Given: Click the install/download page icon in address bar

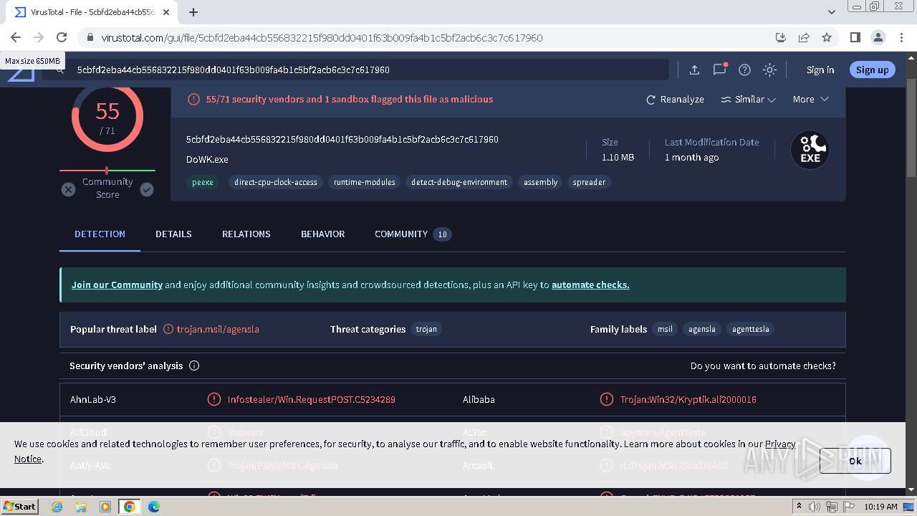Looking at the screenshot, I should coord(781,37).
